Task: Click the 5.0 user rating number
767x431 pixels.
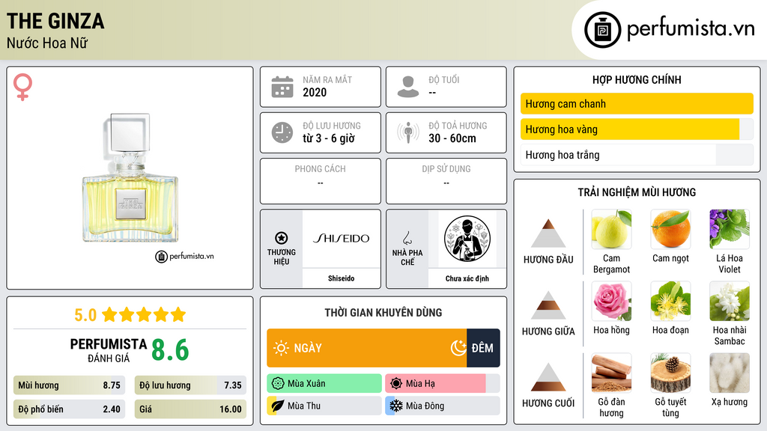Action: click(85, 315)
